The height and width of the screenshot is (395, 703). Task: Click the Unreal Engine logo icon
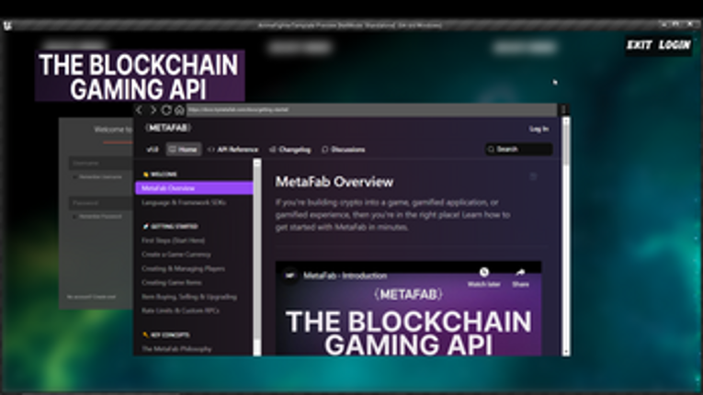coord(7,26)
